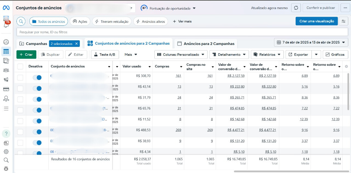Open the Meta logo home
351x173 pixels.
[x=6, y=8]
